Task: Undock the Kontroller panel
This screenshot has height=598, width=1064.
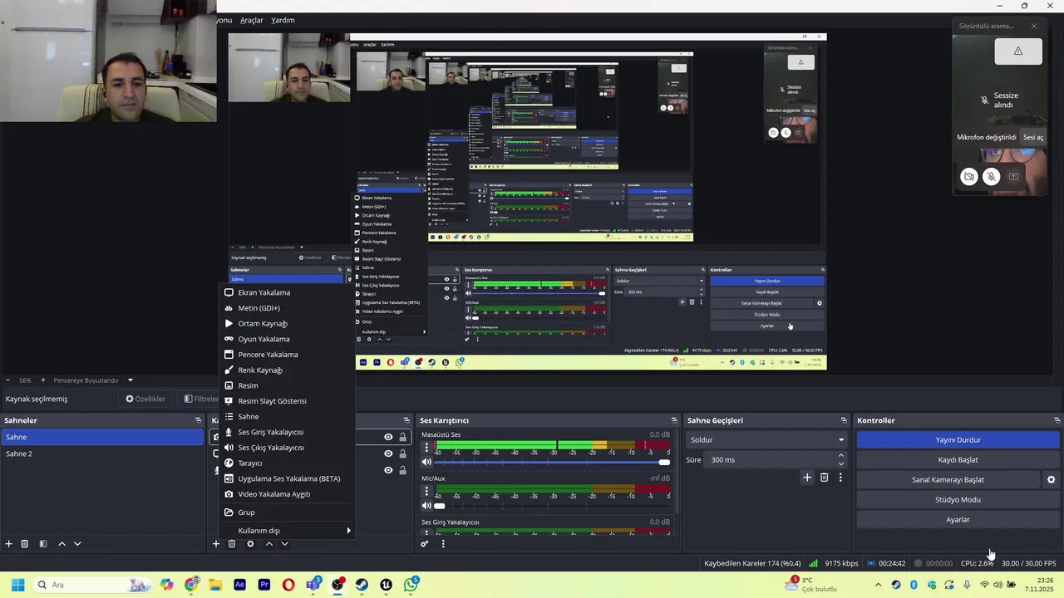Action: tap(1057, 420)
